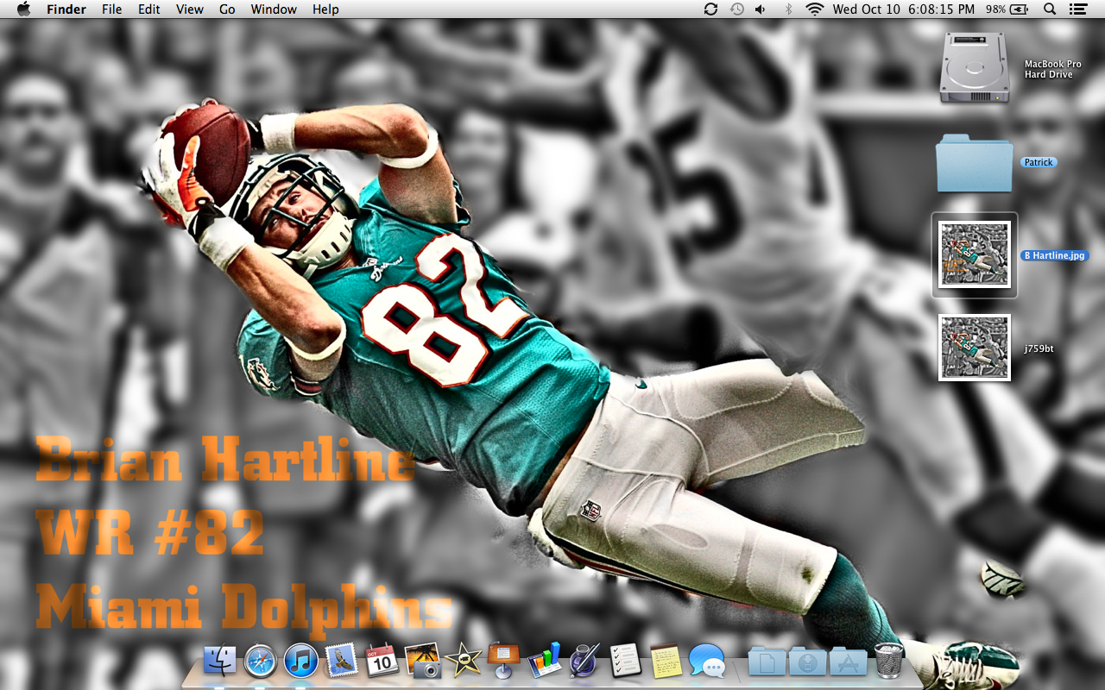Select the MacBook Pro Hard Drive icon
This screenshot has height=690, width=1105.
click(x=975, y=68)
